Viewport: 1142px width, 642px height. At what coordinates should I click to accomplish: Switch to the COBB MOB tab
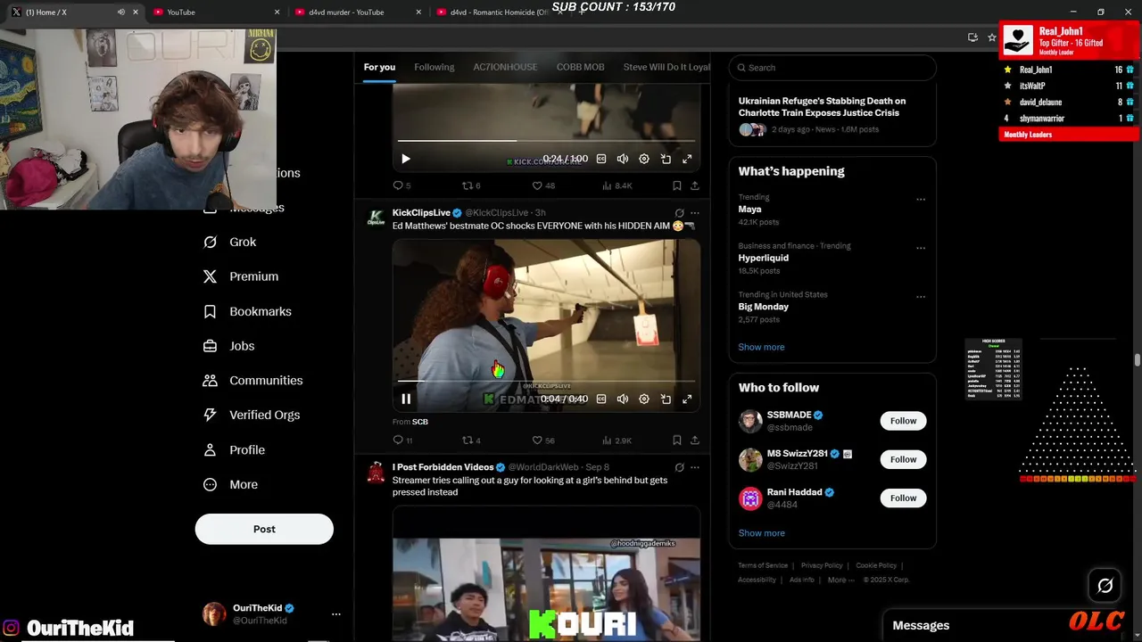tap(581, 67)
